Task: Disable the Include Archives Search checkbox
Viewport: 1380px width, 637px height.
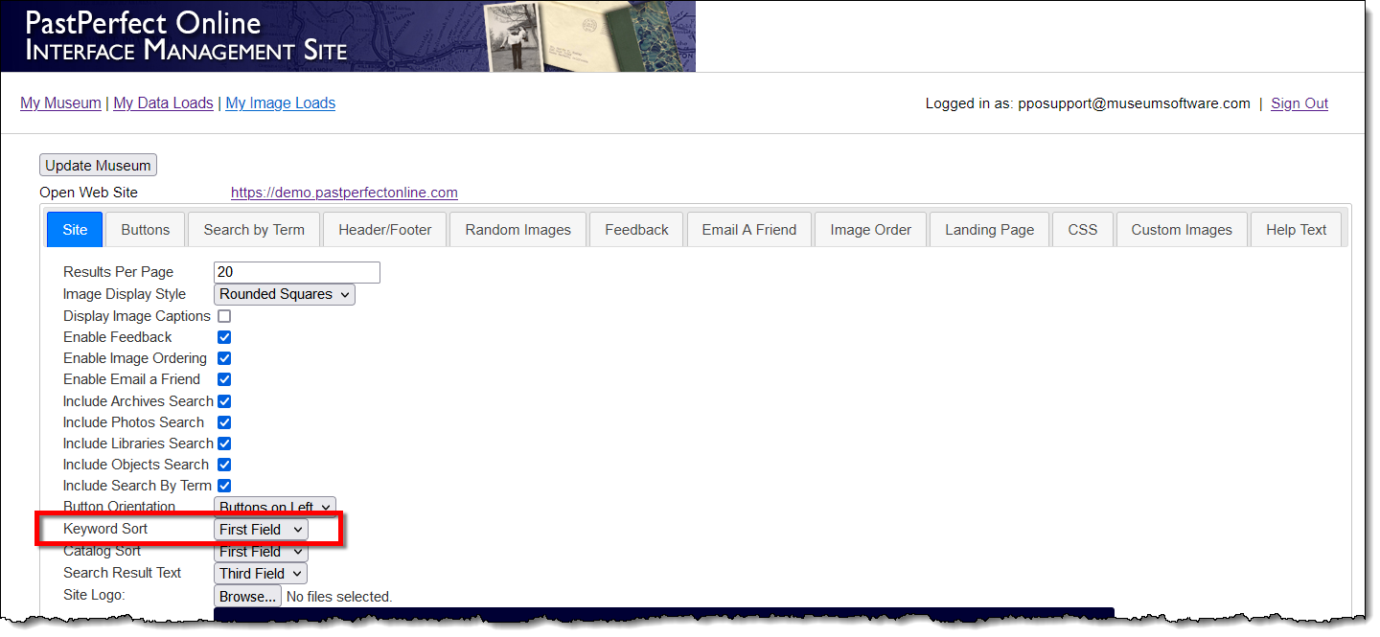Action: [x=224, y=401]
